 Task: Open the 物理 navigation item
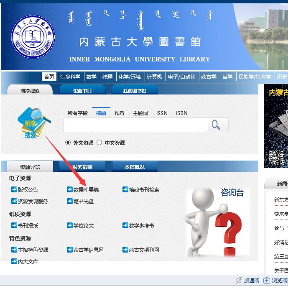point(107,77)
